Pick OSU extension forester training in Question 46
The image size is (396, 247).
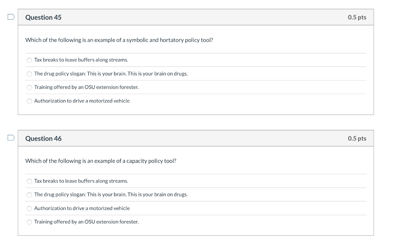[29, 222]
